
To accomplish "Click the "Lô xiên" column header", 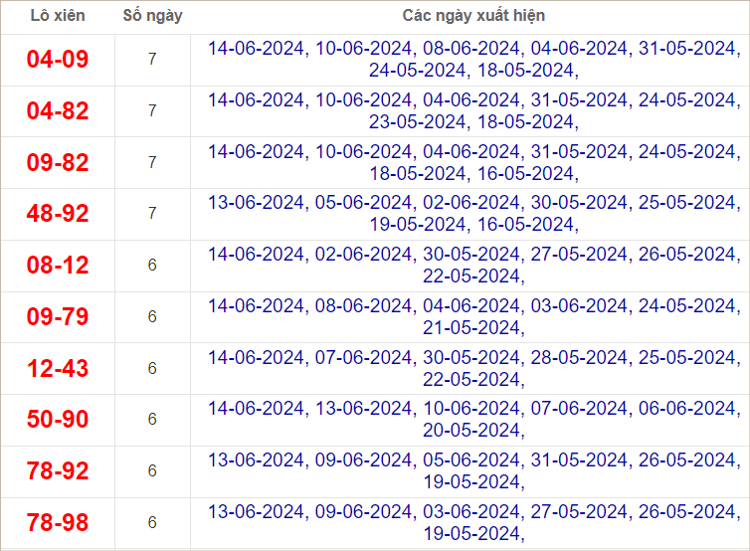I will (58, 16).
